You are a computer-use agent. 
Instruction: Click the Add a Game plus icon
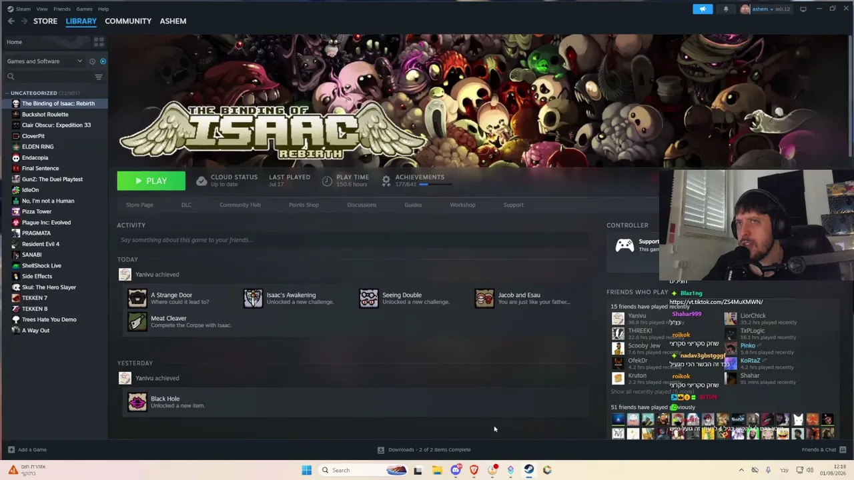(x=11, y=450)
